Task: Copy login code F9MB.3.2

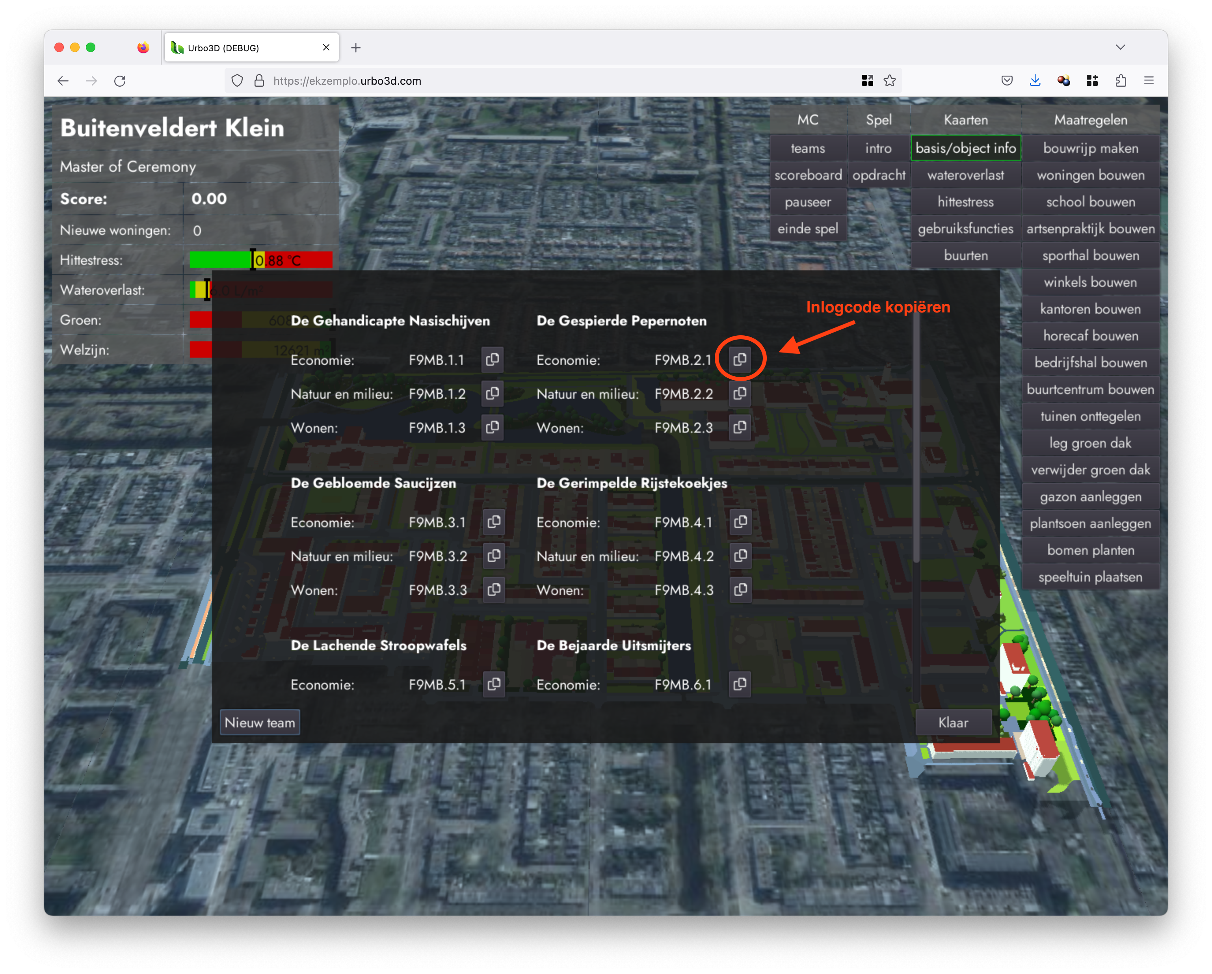Action: coord(494,556)
